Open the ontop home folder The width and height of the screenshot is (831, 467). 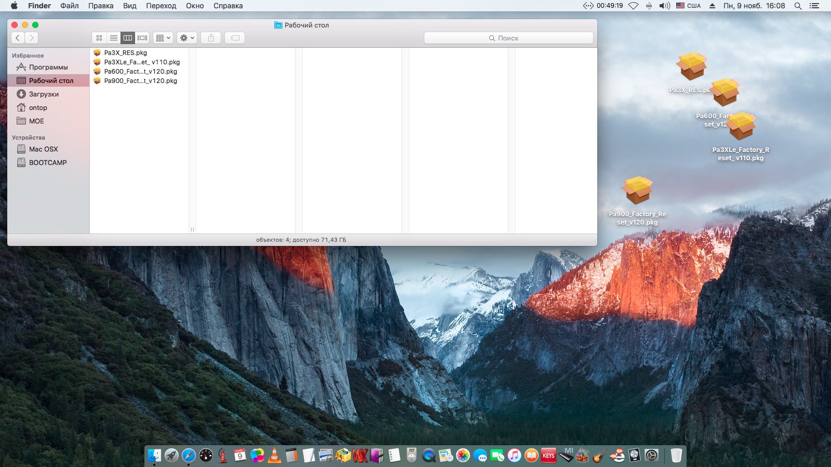tap(48, 107)
